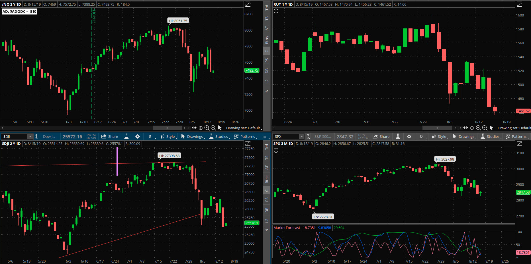Toggle the TS sidebar panel beside /NQ chart
The image size is (531, 264).
(x=267, y=18)
